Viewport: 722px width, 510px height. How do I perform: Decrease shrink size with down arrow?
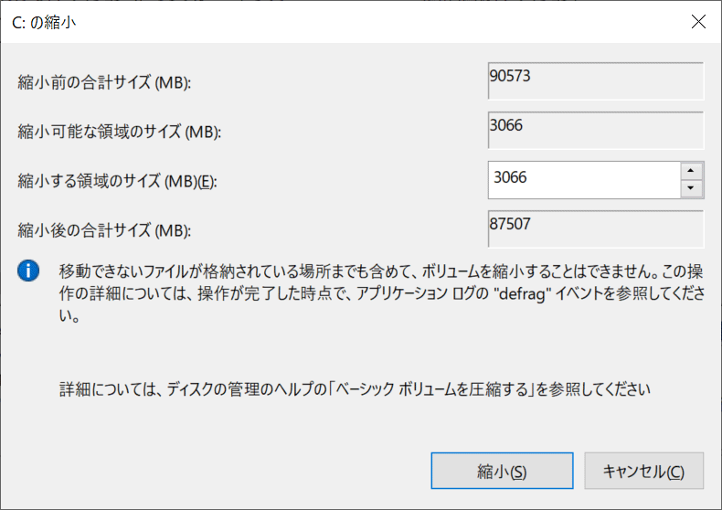(x=692, y=188)
